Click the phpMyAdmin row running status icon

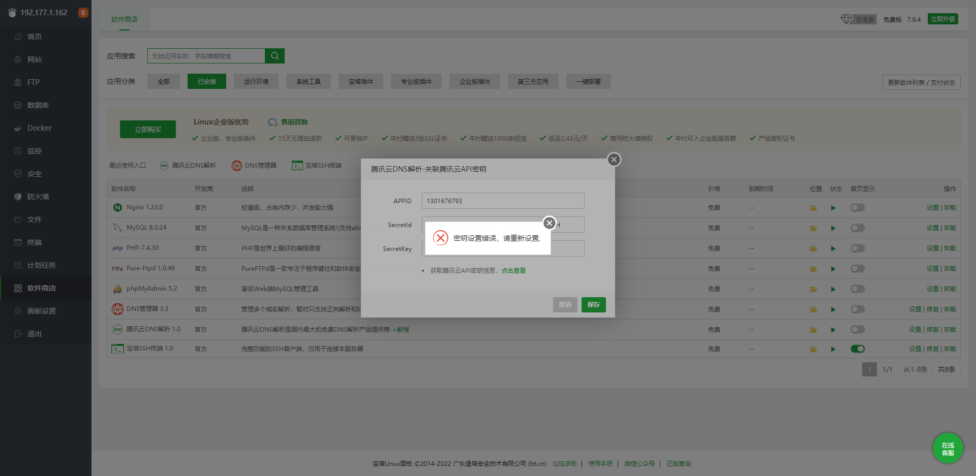tap(833, 289)
